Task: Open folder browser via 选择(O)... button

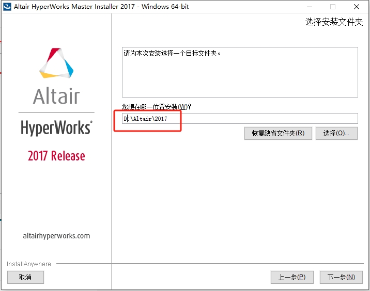Action: 336,133
